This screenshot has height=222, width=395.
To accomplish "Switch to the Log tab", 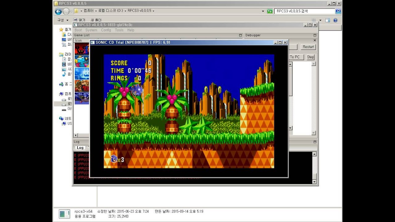I will [80, 148].
